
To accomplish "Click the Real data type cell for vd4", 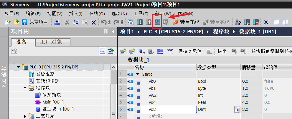I will pos(218,102).
